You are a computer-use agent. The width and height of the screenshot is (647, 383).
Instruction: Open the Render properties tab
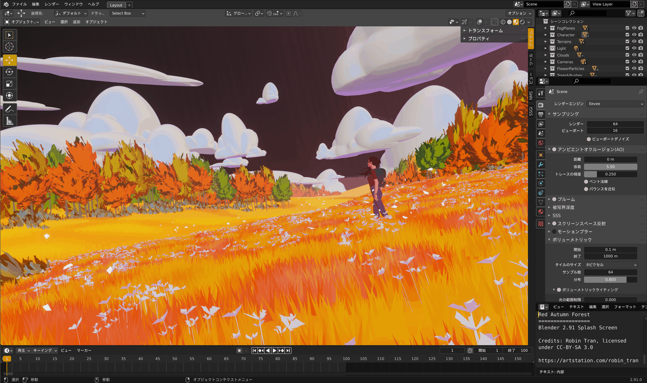tap(541, 105)
